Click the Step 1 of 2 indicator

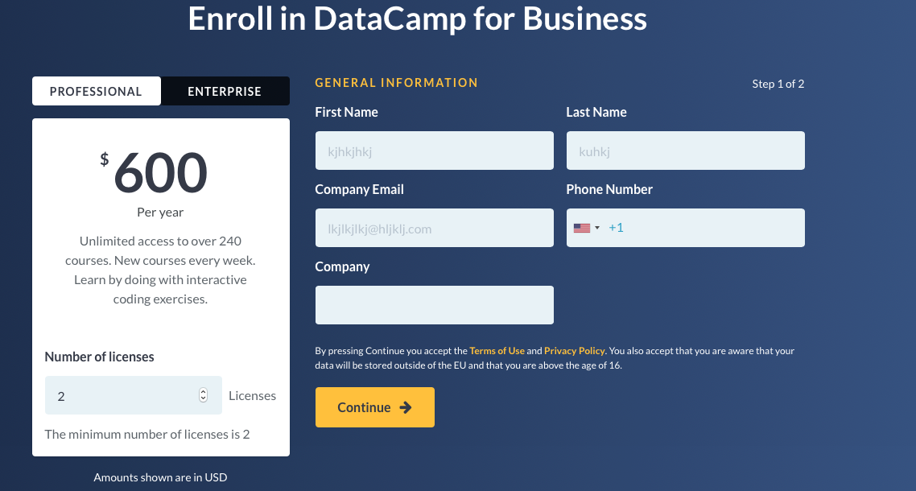pos(778,84)
